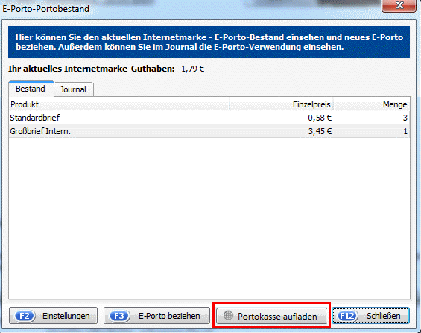Select the Großbrief Intern. row
421x333 pixels.
click(x=209, y=131)
